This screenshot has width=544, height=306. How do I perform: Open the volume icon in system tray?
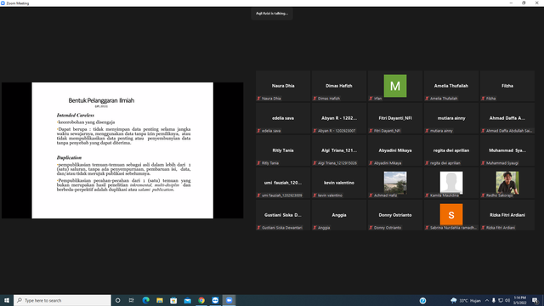point(507,300)
